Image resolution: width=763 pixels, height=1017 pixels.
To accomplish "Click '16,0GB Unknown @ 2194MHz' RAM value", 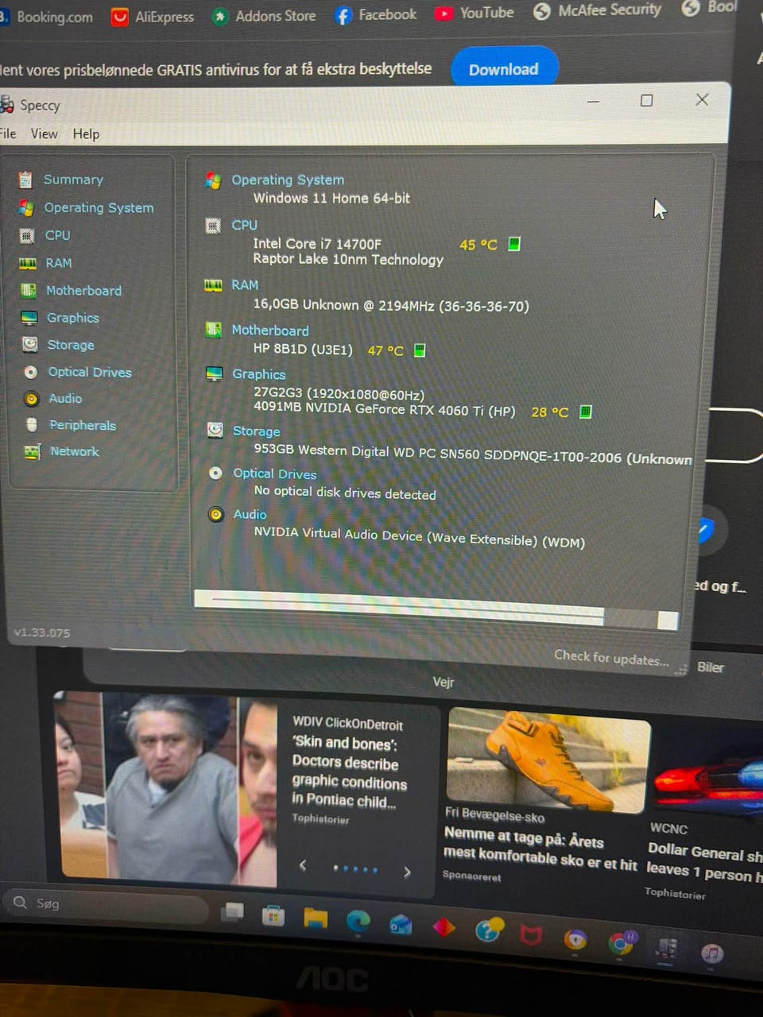I will pos(391,305).
